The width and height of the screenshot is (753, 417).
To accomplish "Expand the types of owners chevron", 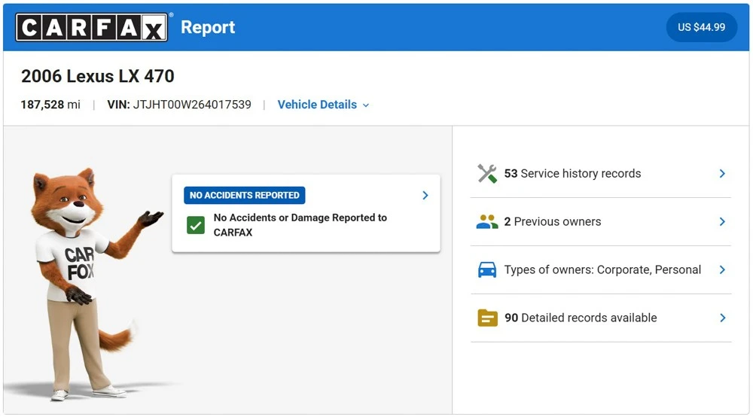I will (722, 269).
